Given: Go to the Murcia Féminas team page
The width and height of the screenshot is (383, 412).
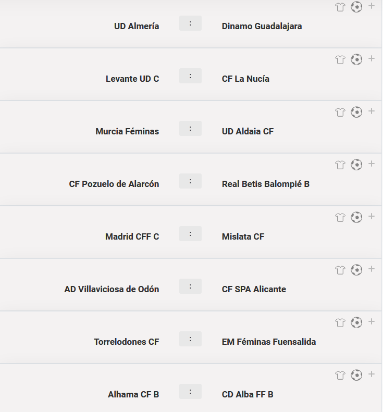Looking at the screenshot, I should [x=127, y=131].
